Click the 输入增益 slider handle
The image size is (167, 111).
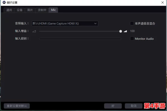[x=121, y=31]
